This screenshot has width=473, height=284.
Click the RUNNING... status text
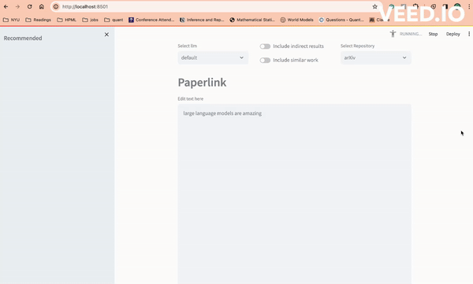tap(410, 34)
